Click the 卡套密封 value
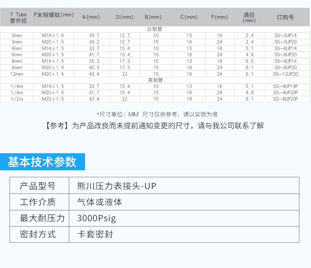The image size is (311, 268). pyautogui.click(x=95, y=234)
